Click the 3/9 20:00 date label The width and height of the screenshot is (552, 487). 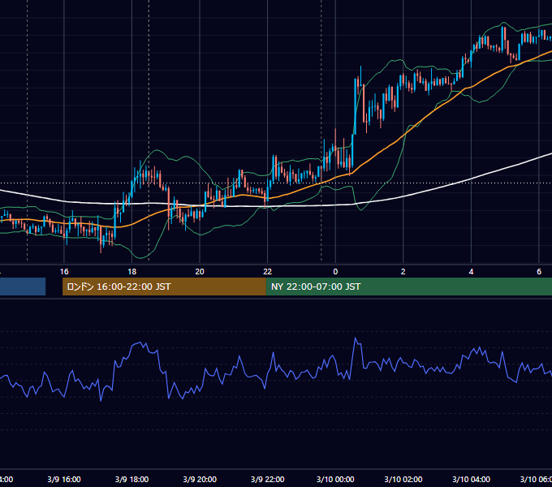[200, 479]
